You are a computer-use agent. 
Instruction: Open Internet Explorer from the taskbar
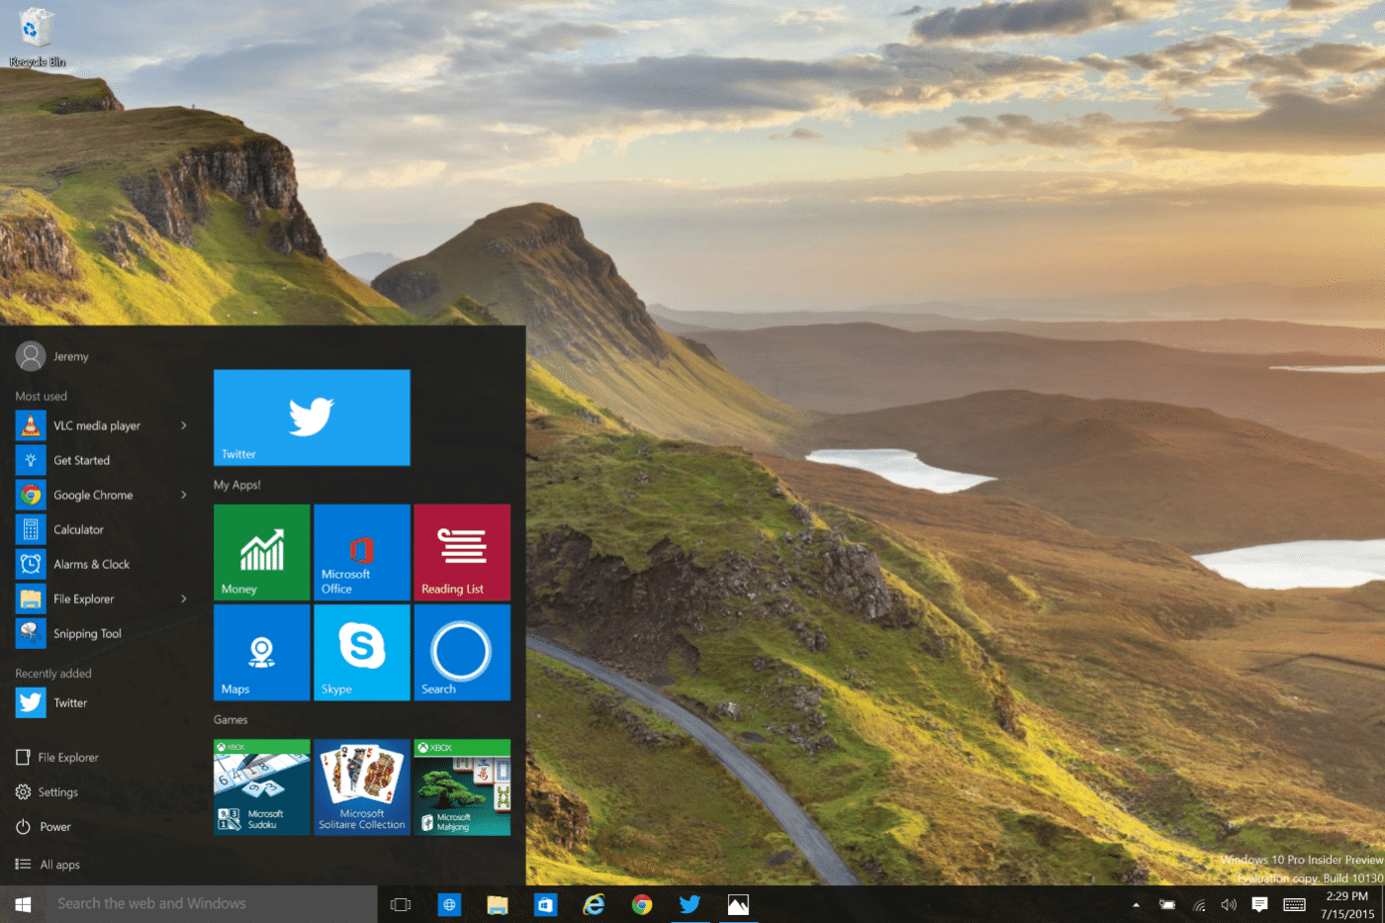tap(594, 903)
